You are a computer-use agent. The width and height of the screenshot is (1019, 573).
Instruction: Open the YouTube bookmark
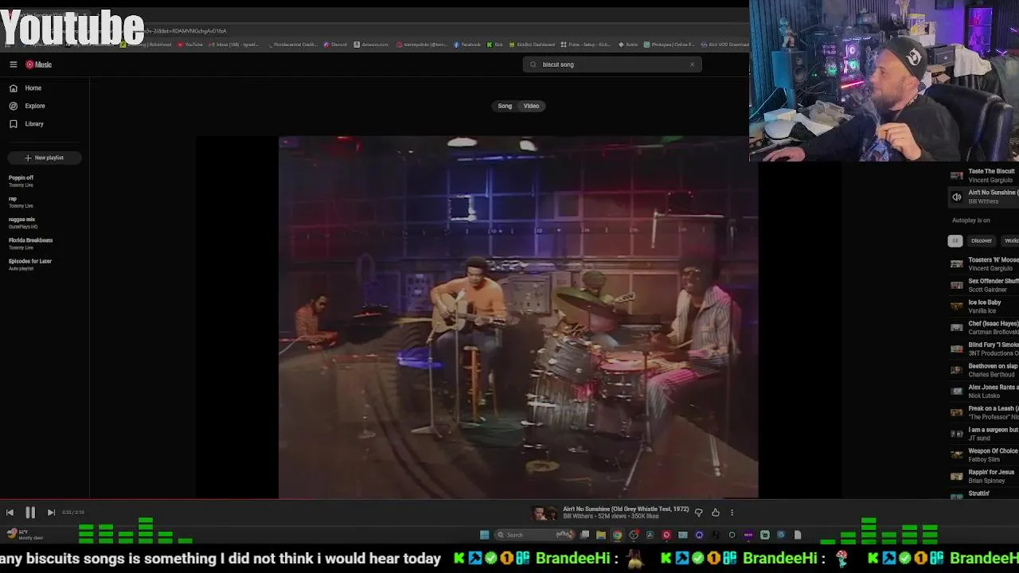tap(190, 45)
